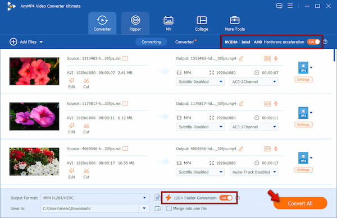
Task: Cut the 4069546 video
Action: tap(86, 174)
